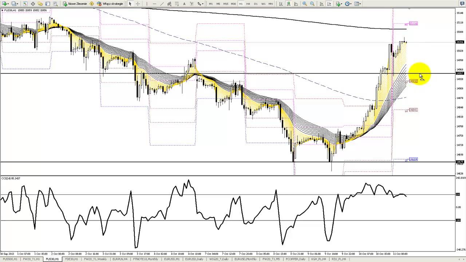466x262 pixels.
Task: Switch to W1 timeframe
Action: pyautogui.click(x=263, y=4)
